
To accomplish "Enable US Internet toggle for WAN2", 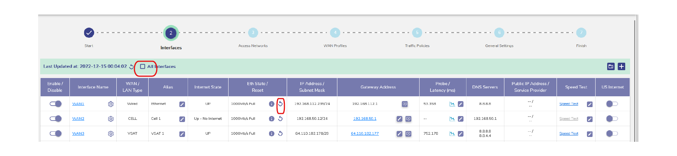I will pyautogui.click(x=612, y=119).
